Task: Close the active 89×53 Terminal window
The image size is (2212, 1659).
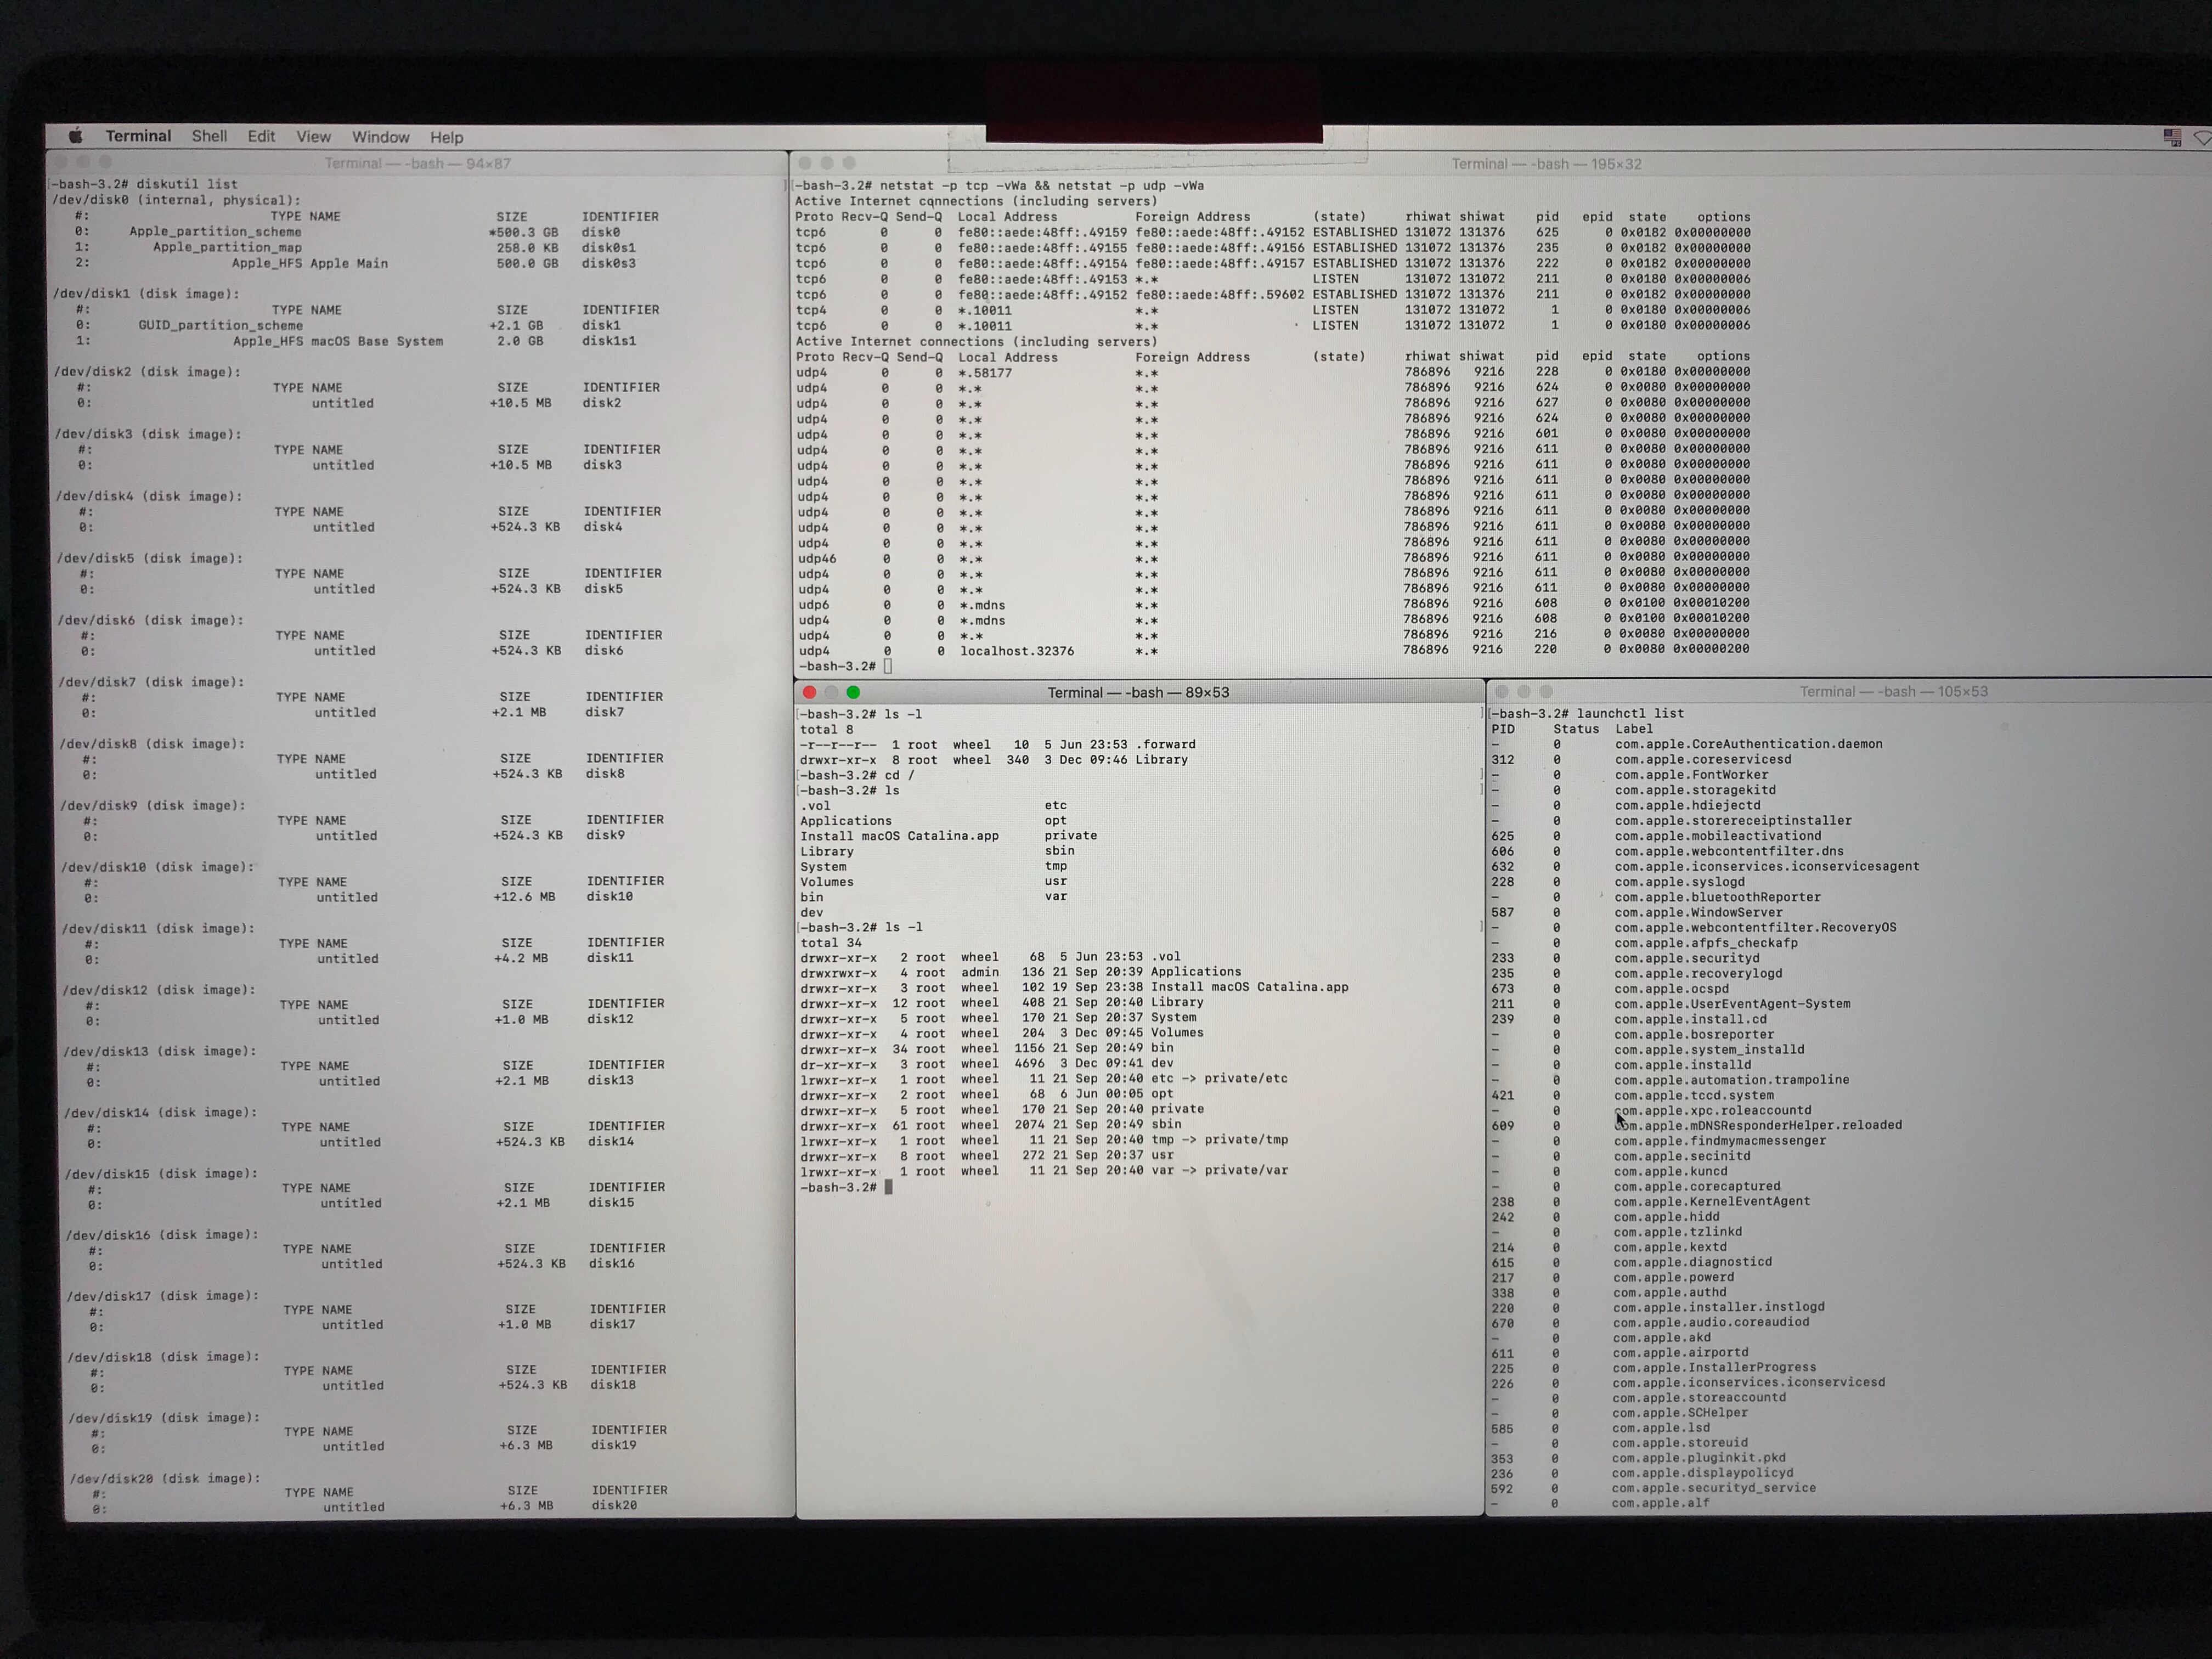Action: [809, 692]
